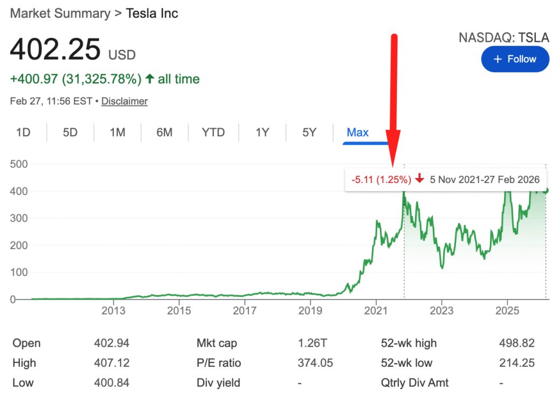Click the Mkt cap value 1.26T

tap(312, 343)
